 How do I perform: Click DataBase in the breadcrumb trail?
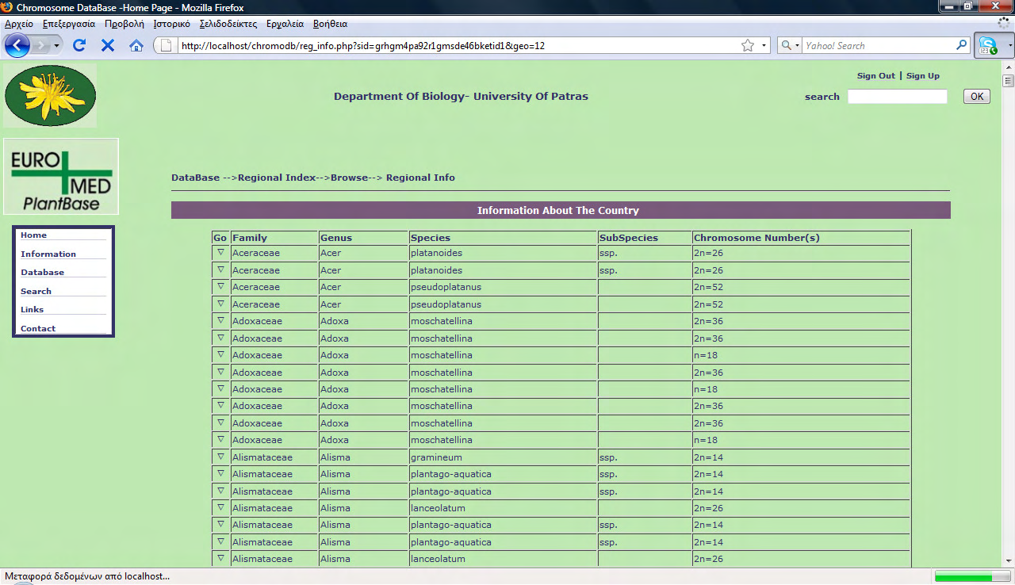point(195,178)
